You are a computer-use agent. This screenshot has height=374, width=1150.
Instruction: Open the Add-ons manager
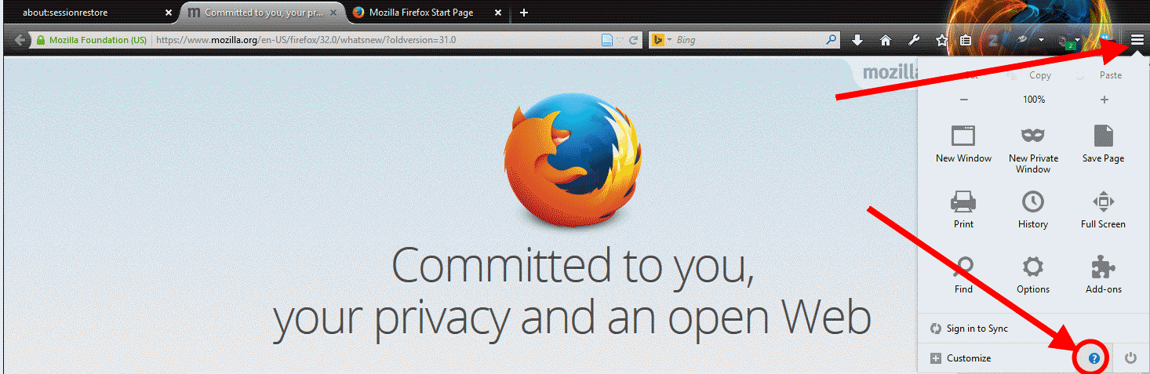coord(1103,275)
